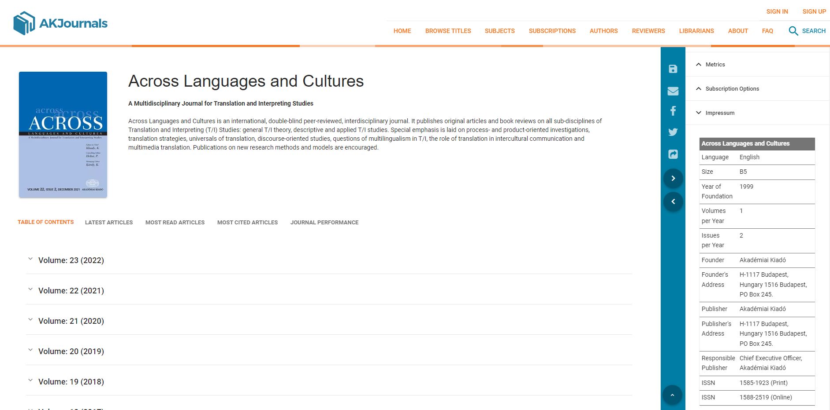The image size is (830, 410).
Task: Open the Authors menu item
Action: (x=604, y=31)
